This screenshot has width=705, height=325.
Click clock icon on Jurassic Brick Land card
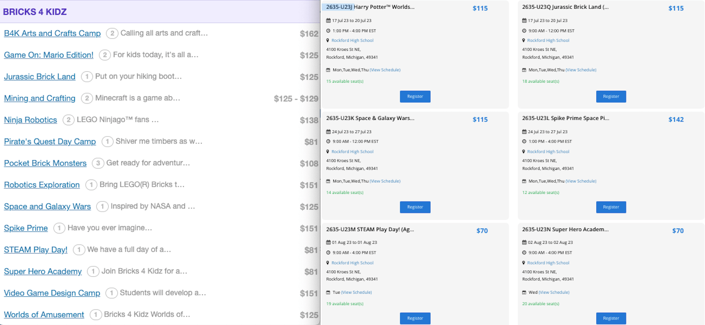point(524,31)
